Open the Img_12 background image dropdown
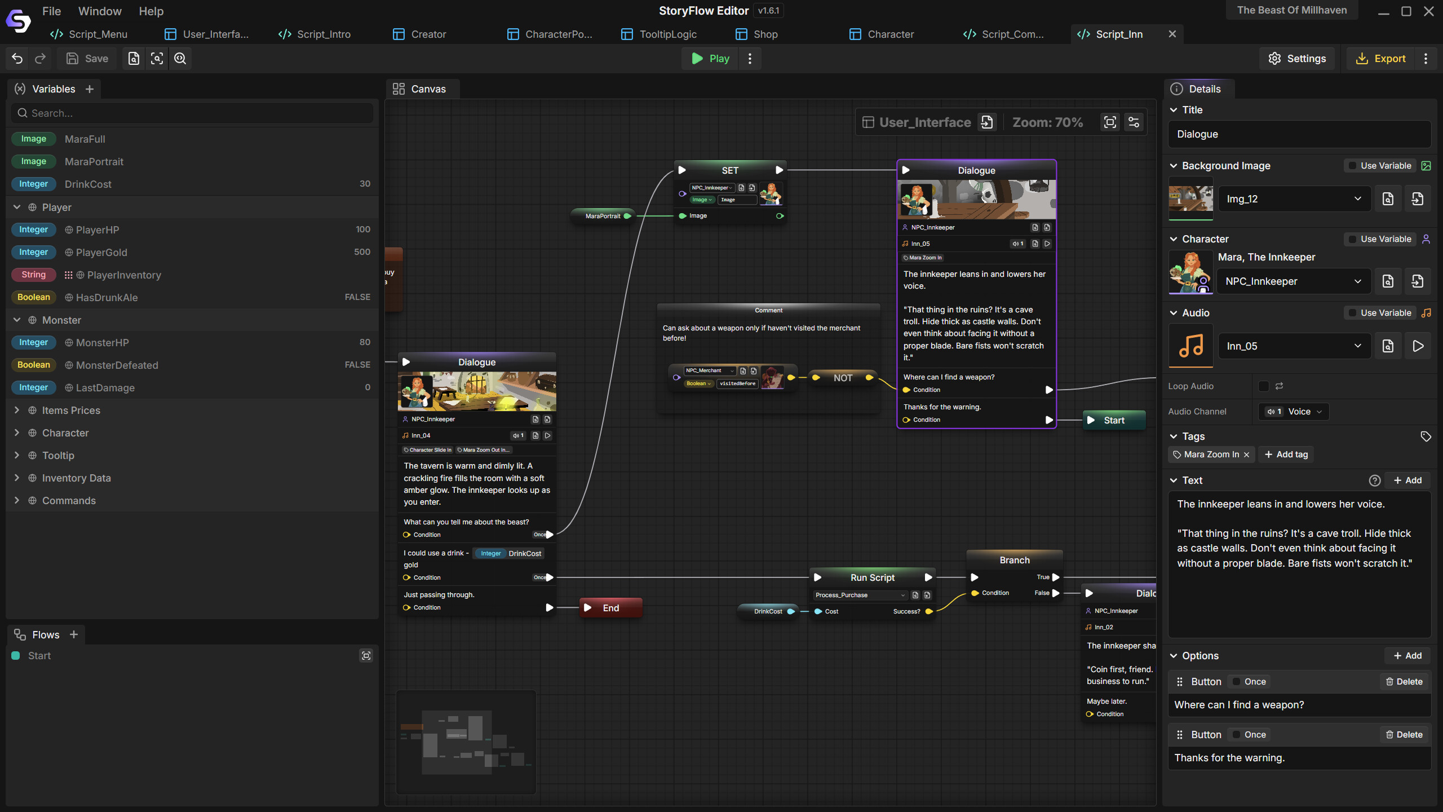Image resolution: width=1443 pixels, height=812 pixels. click(x=1294, y=199)
